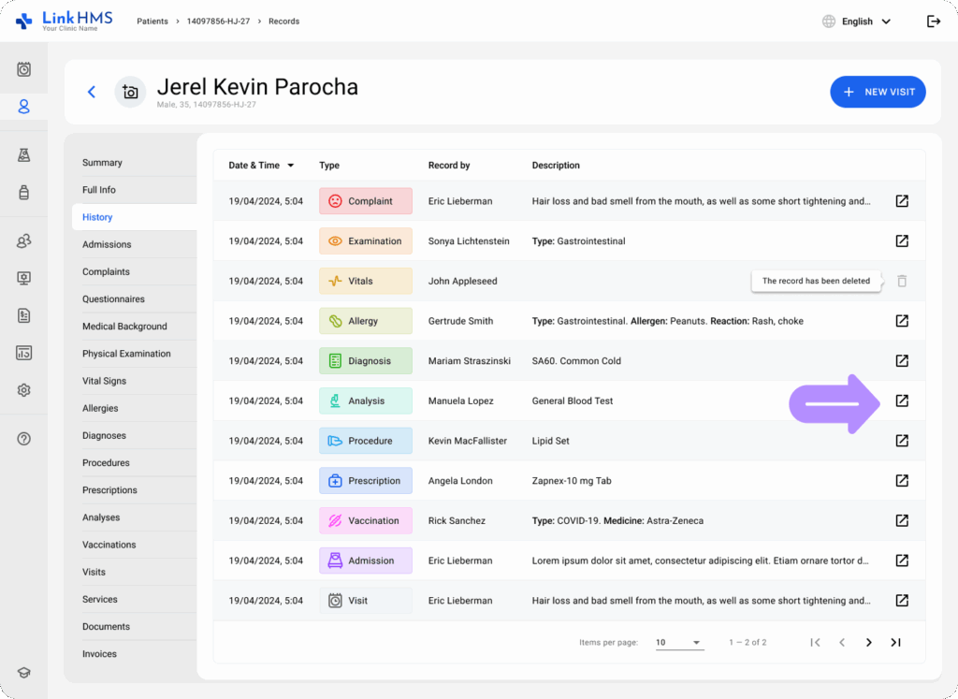Image resolution: width=958 pixels, height=699 pixels.
Task: Select the Admissions tab
Action: click(x=107, y=244)
